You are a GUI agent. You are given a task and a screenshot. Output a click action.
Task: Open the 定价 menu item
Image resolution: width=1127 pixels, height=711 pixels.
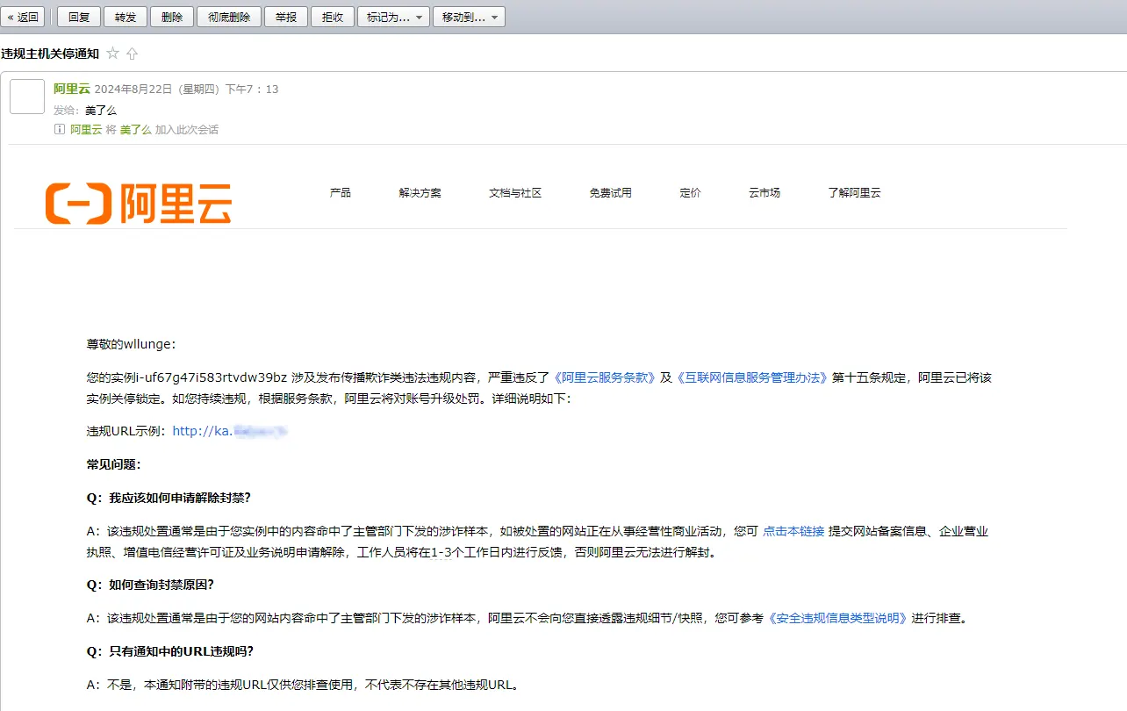coord(691,192)
